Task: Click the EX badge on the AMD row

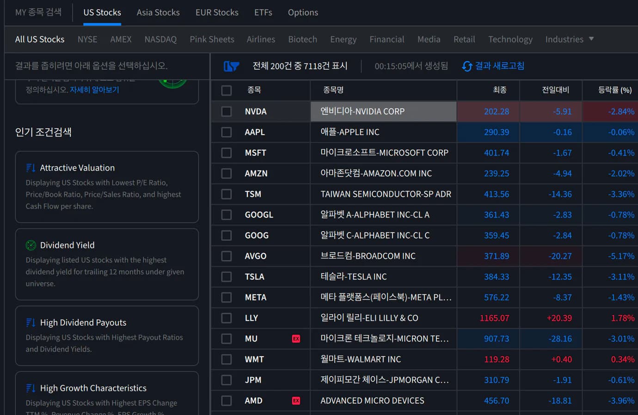Action: click(296, 401)
